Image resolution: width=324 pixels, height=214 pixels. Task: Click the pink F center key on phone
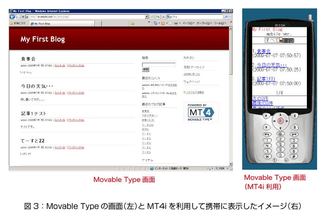280,121
